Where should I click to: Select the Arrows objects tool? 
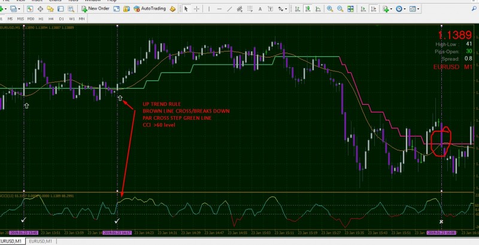(281, 9)
